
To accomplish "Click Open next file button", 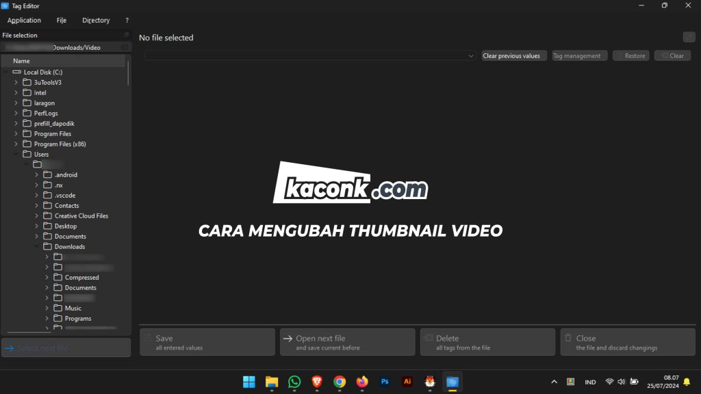I will click(x=347, y=342).
